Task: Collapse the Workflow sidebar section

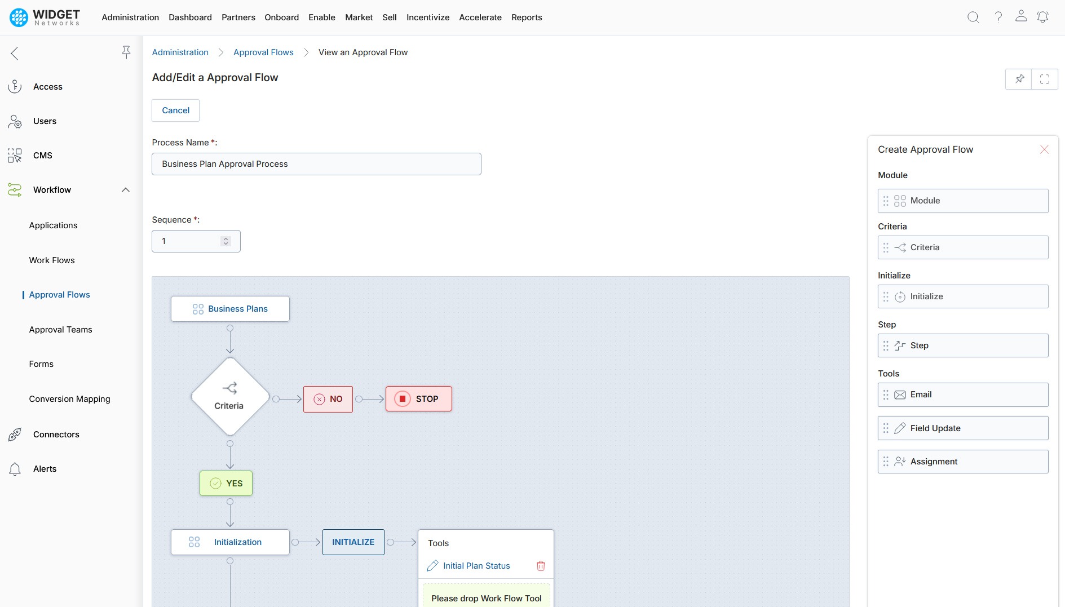Action: tap(126, 190)
